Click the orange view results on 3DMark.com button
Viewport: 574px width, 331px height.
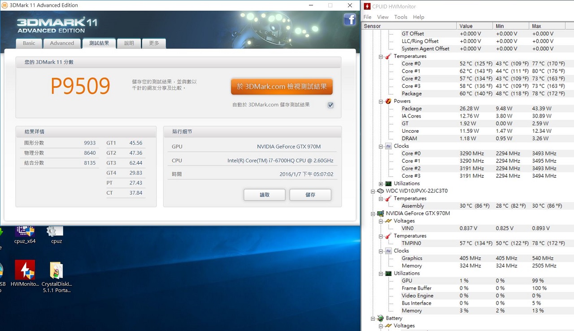282,87
